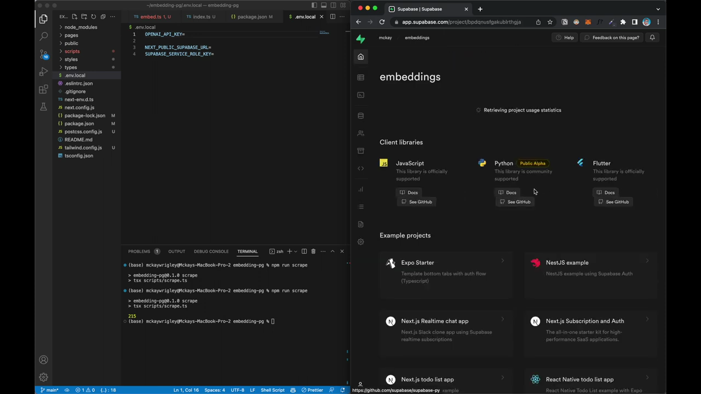Click the New File icon in Explorer

(x=74, y=16)
